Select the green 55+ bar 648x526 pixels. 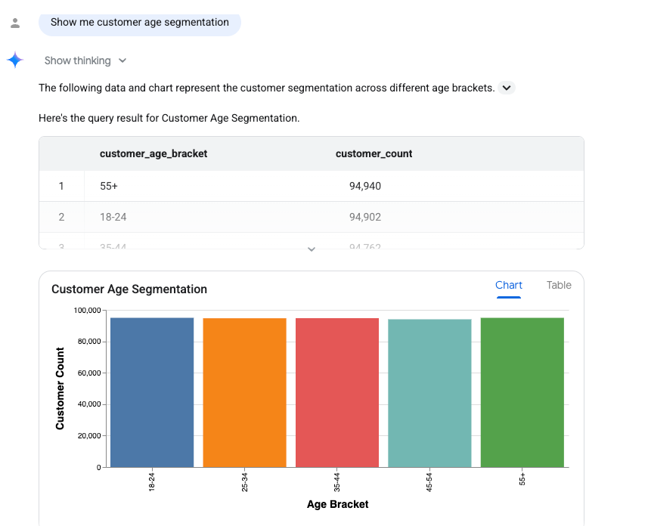pos(522,392)
